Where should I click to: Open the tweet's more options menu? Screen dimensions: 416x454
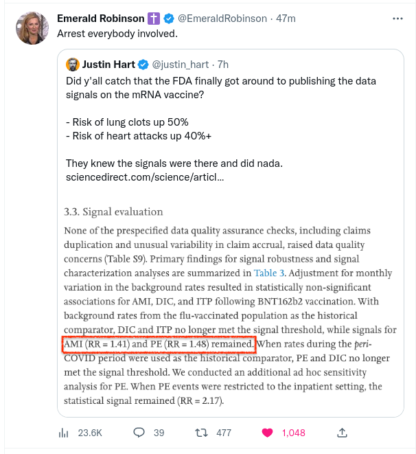396,19
